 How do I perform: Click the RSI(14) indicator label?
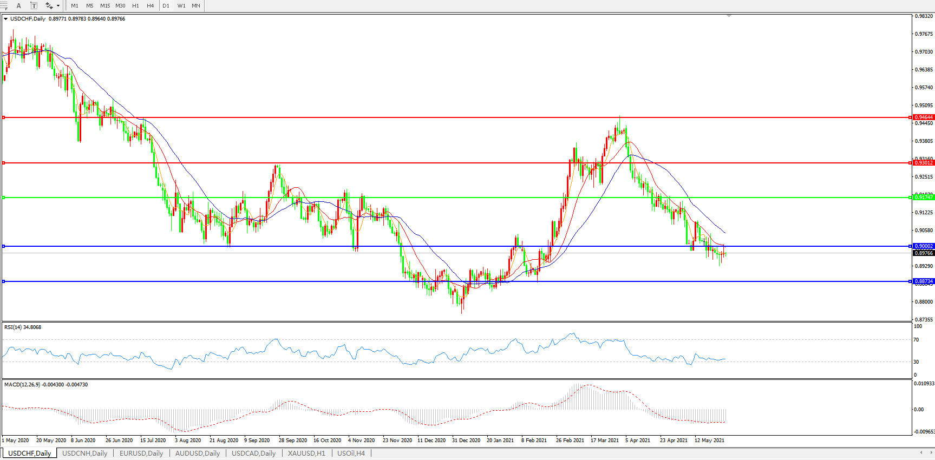coord(23,327)
